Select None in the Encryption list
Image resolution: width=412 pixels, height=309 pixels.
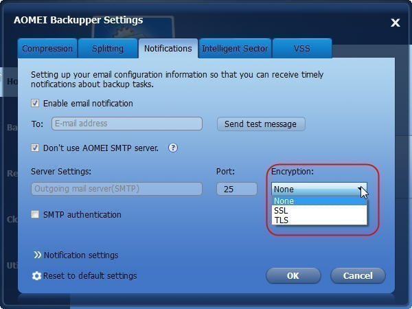[x=319, y=201]
